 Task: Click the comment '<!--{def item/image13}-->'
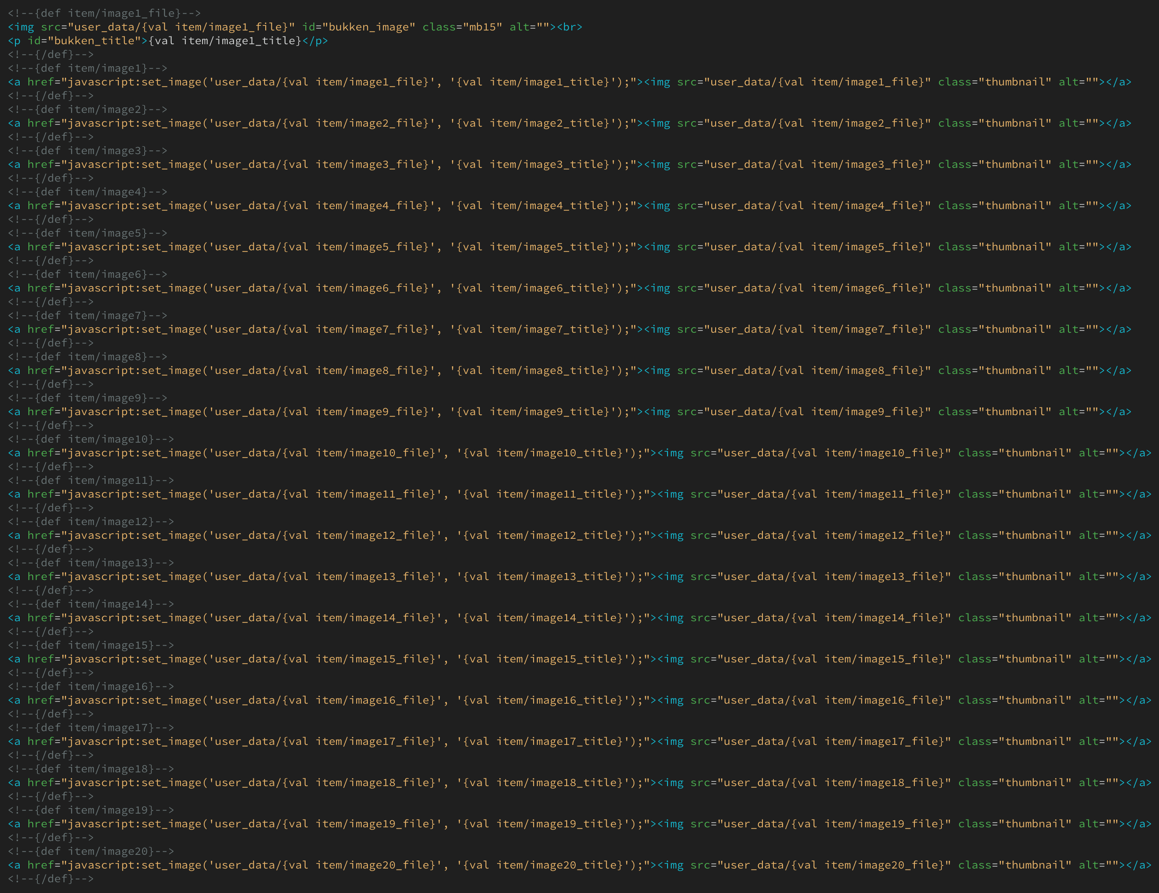click(x=91, y=563)
